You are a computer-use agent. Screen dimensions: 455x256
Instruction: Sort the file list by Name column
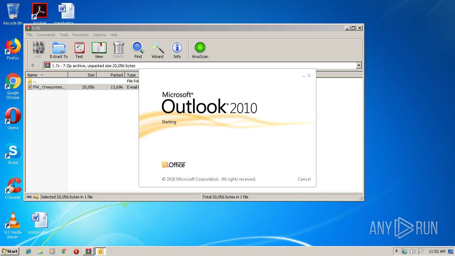[x=47, y=75]
